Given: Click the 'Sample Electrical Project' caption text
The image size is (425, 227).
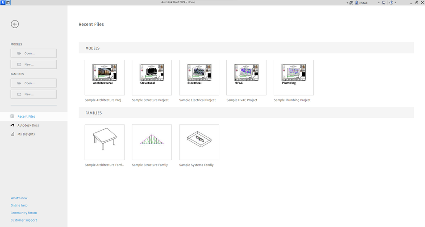Looking at the screenshot, I should [x=197, y=100].
